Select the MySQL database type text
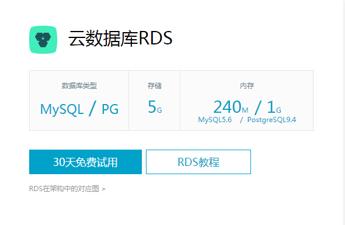This screenshot has width=345, height=225. point(62,109)
